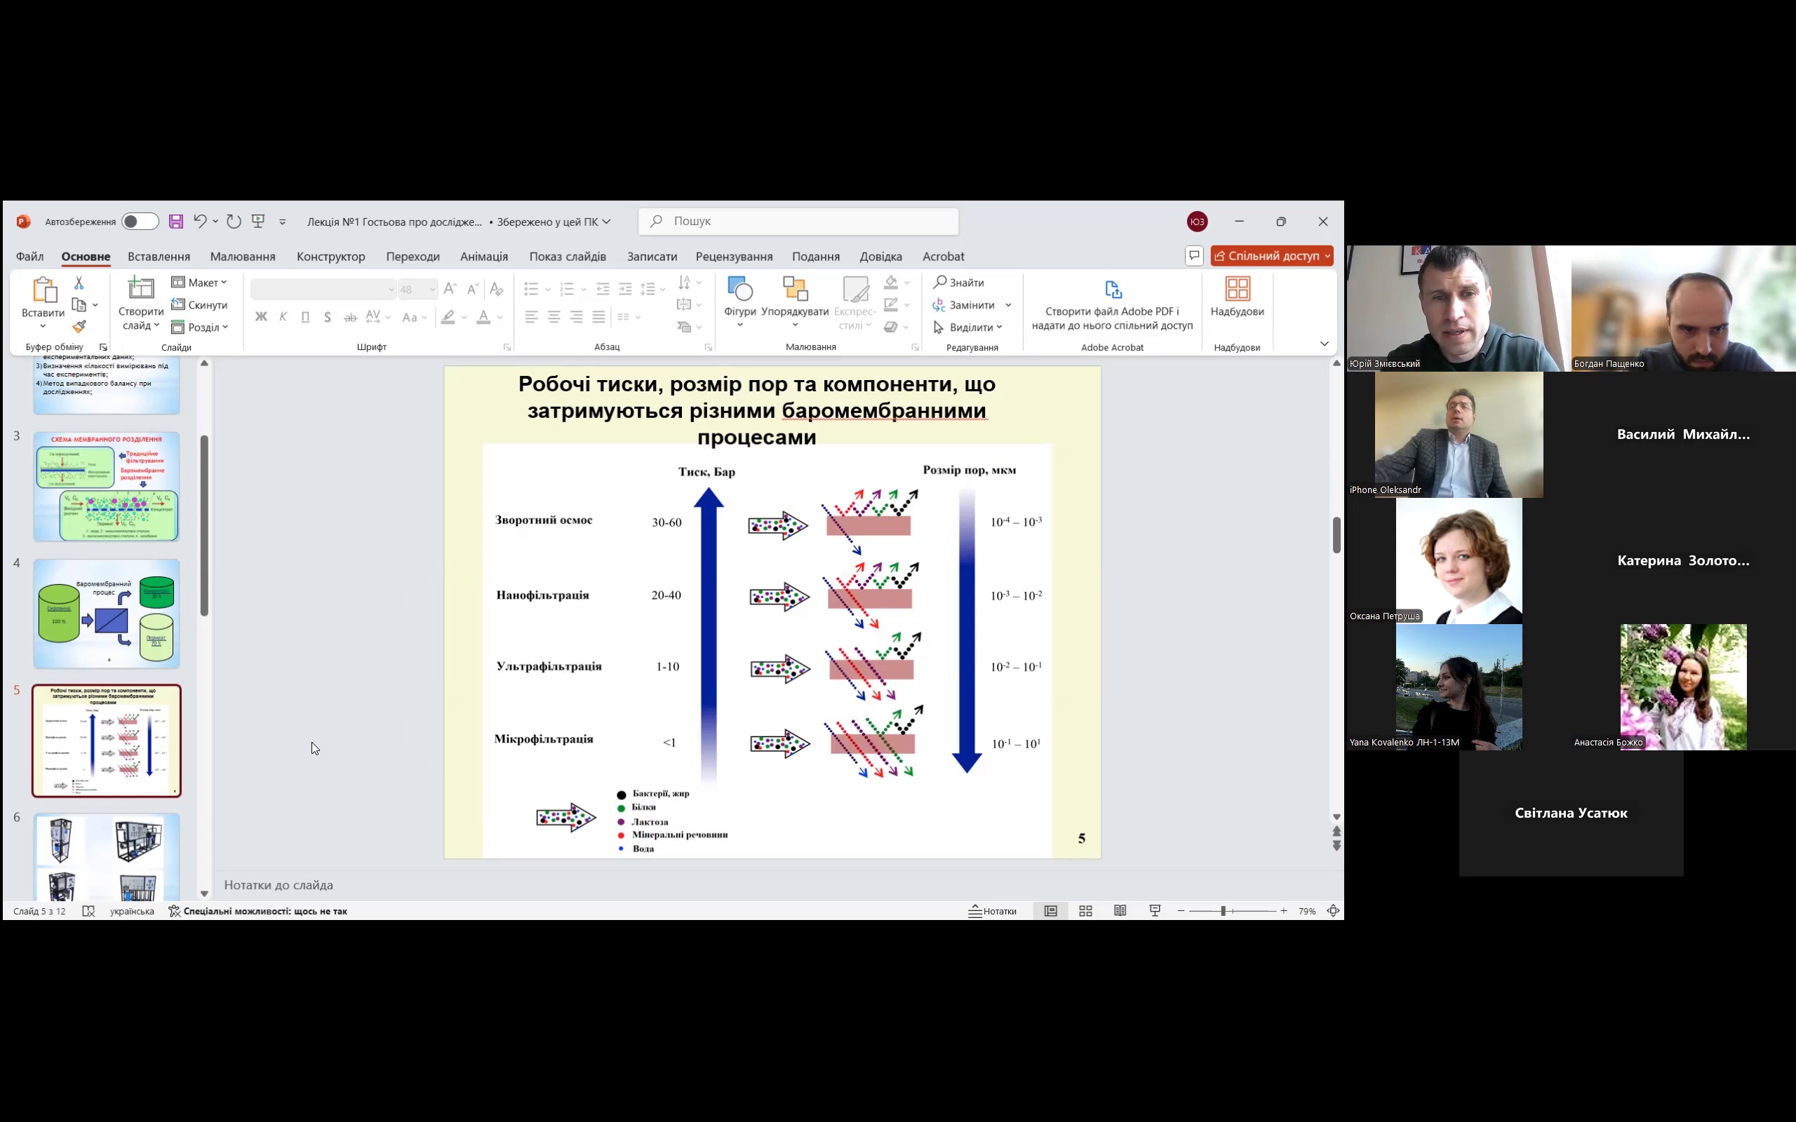This screenshot has width=1796, height=1122.
Task: Fit slide to current window icon
Action: (x=1333, y=910)
